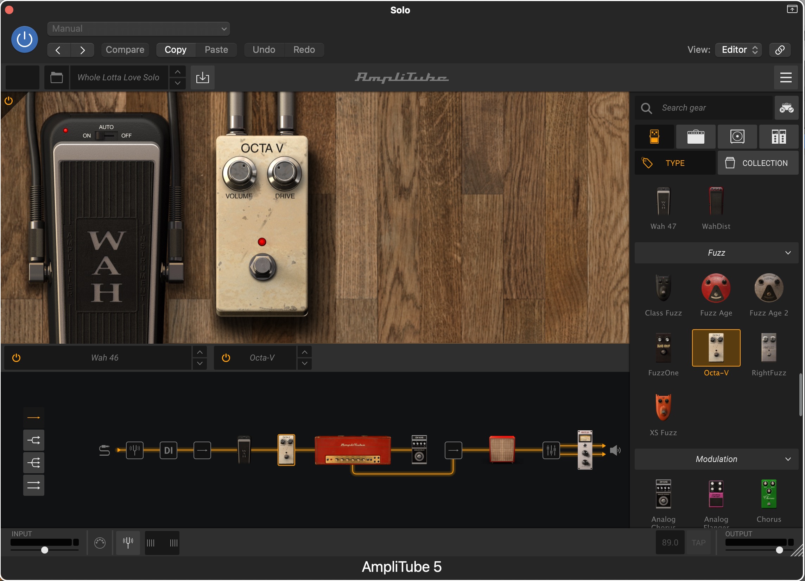Open the View Editor dropdown
The image size is (805, 581).
(x=739, y=50)
